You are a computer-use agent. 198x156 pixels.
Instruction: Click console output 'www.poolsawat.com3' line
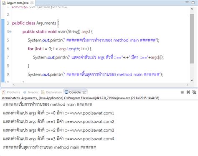pos(58,130)
